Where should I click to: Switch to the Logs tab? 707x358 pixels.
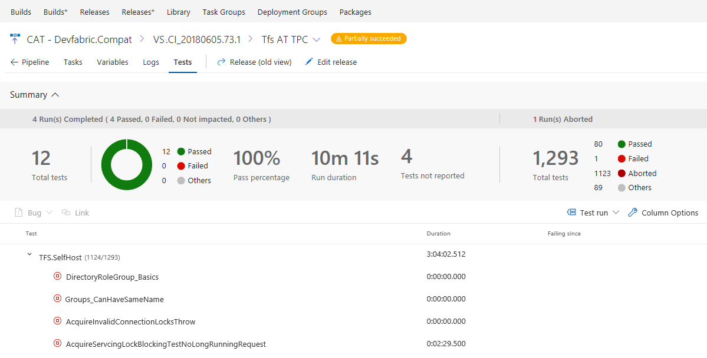click(151, 62)
